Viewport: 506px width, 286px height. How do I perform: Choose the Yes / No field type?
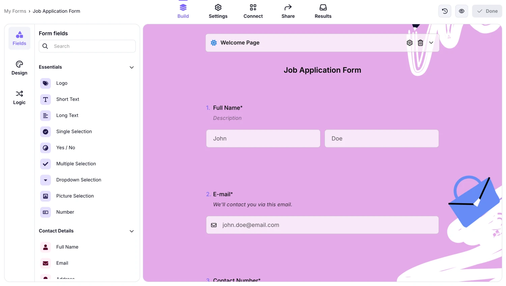(x=65, y=148)
